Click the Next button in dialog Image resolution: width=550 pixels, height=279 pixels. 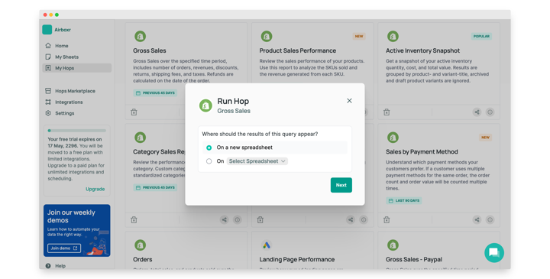(x=341, y=185)
